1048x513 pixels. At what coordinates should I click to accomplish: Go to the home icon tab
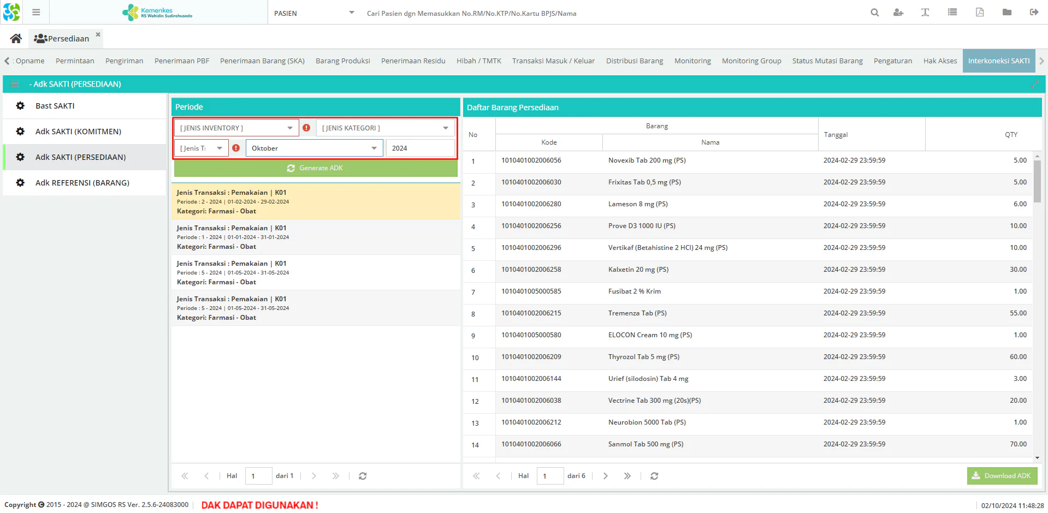click(x=16, y=38)
